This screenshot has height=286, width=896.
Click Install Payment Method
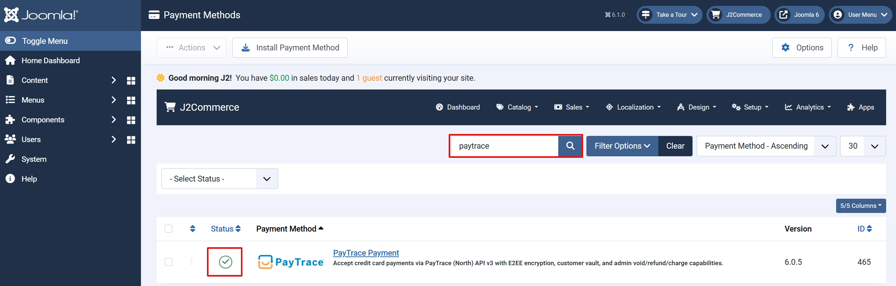point(290,47)
